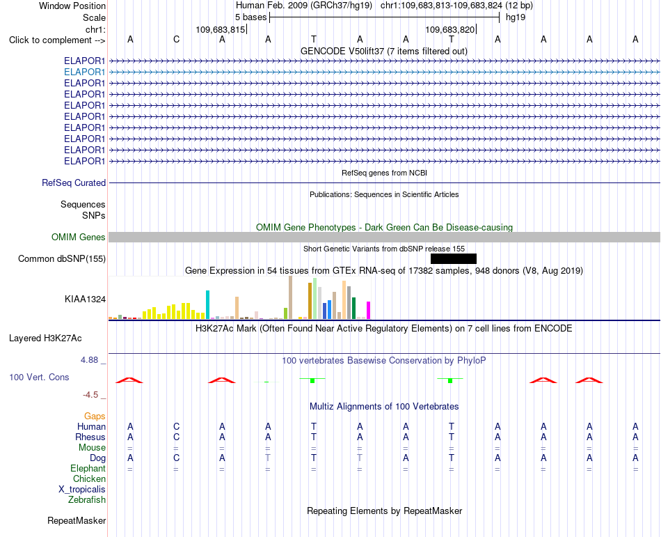
Task: Click the 'Scale' track label
Action: [x=94, y=17]
